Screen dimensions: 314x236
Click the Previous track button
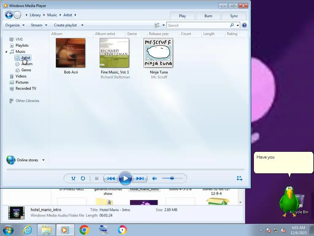coord(111,178)
